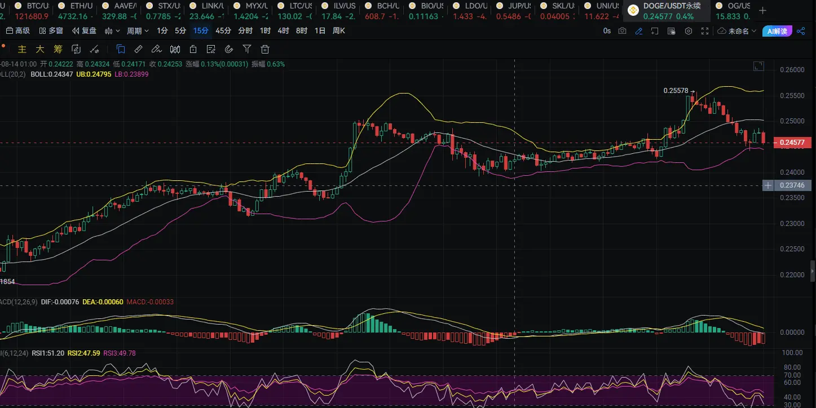The height and width of the screenshot is (408, 816).
Task: Select the 15分 timeframe
Action: [200, 30]
